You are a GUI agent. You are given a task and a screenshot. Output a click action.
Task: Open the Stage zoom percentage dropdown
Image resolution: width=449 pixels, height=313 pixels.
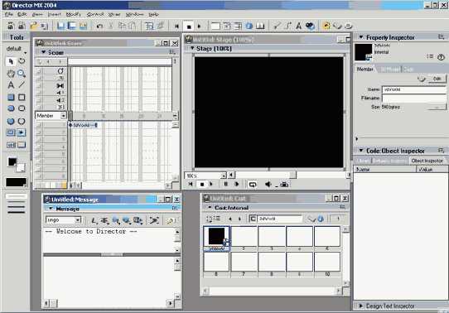[x=224, y=176]
